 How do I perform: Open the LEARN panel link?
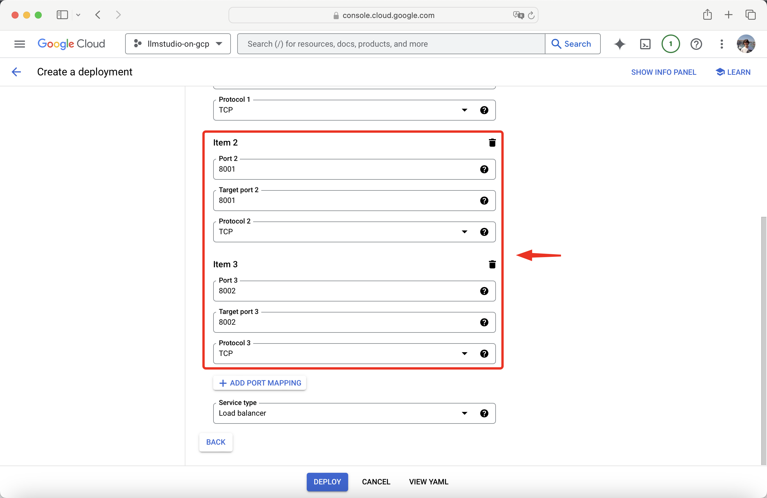tap(733, 72)
